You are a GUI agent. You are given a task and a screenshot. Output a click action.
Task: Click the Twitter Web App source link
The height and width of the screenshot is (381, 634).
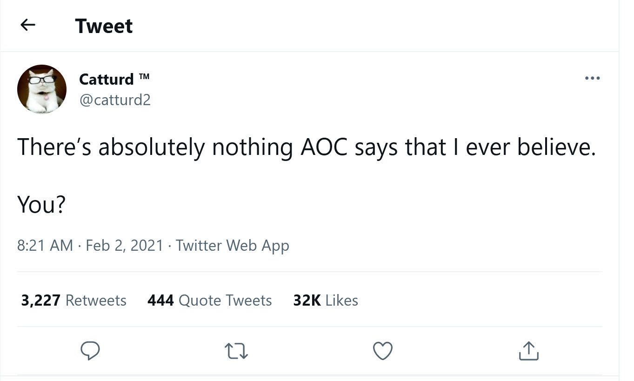[233, 245]
